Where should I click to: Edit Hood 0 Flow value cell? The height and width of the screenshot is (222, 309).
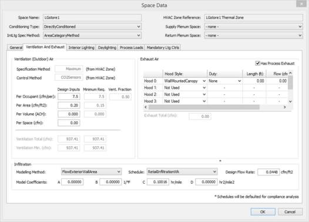click(x=277, y=81)
